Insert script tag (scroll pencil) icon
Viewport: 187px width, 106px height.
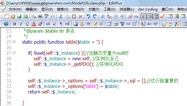(164, 24)
